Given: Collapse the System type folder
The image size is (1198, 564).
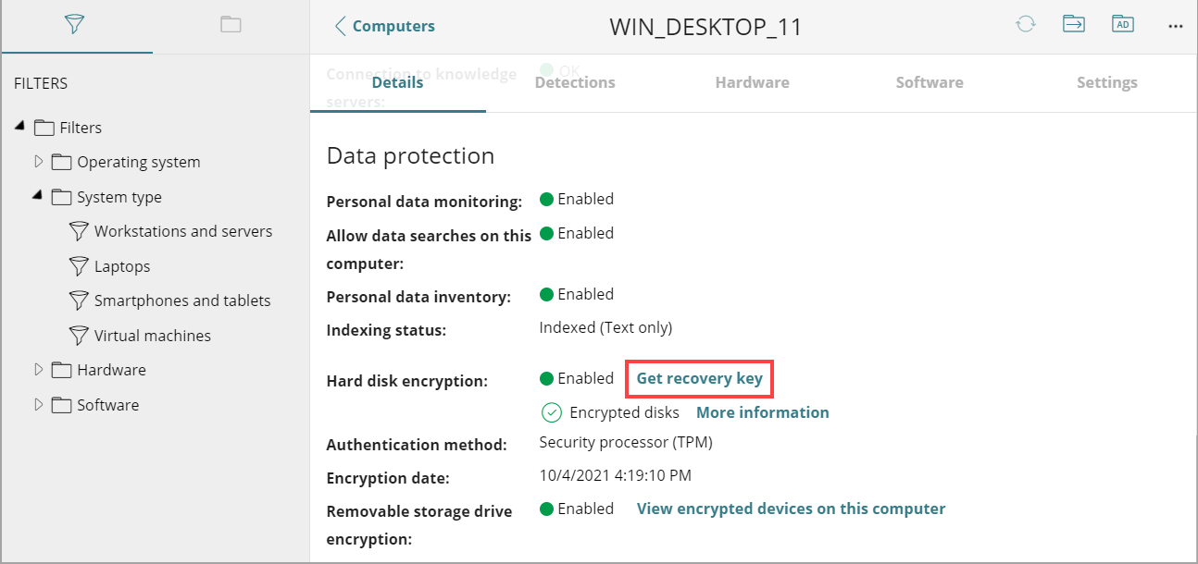Looking at the screenshot, I should [38, 196].
